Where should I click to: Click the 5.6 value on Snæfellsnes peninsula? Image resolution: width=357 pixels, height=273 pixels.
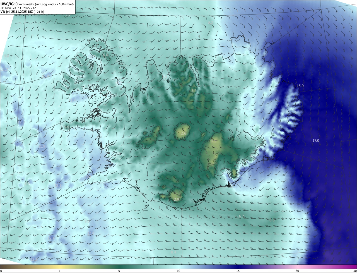click(67, 127)
